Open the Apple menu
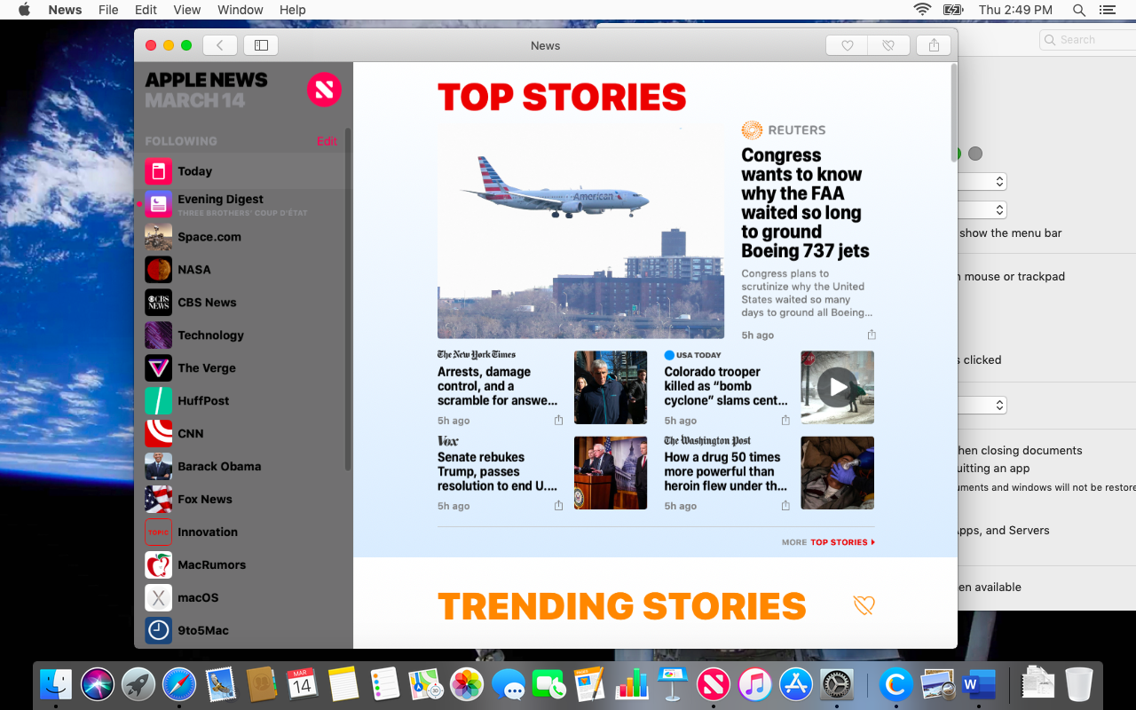Image resolution: width=1136 pixels, height=710 pixels. point(24,10)
